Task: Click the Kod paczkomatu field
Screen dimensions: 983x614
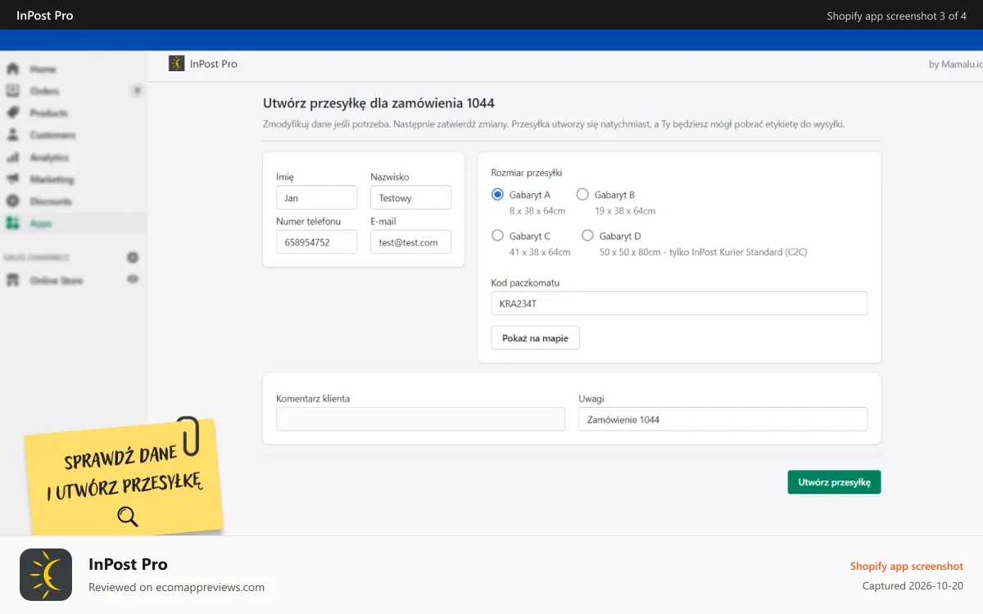Action: click(x=679, y=303)
